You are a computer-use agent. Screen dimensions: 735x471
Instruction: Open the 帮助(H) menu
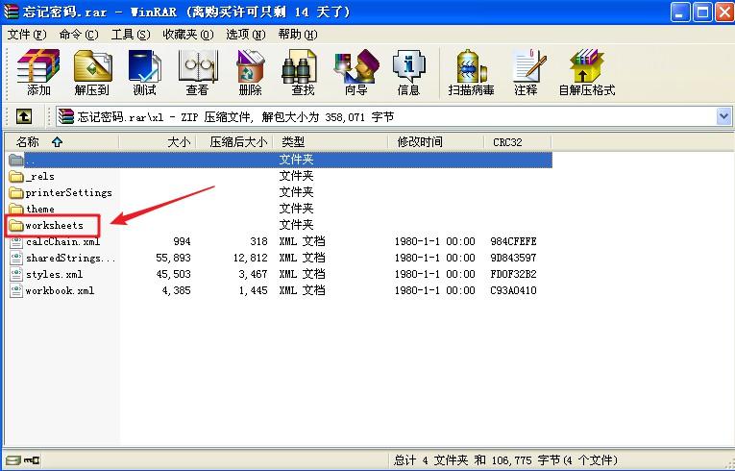pos(298,35)
